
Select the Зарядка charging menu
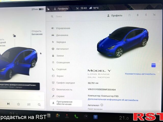[x=59, y=42]
